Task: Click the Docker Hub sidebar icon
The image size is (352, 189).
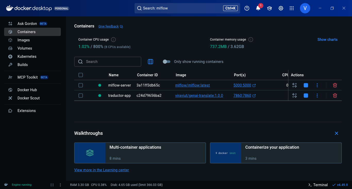Action: (10, 90)
